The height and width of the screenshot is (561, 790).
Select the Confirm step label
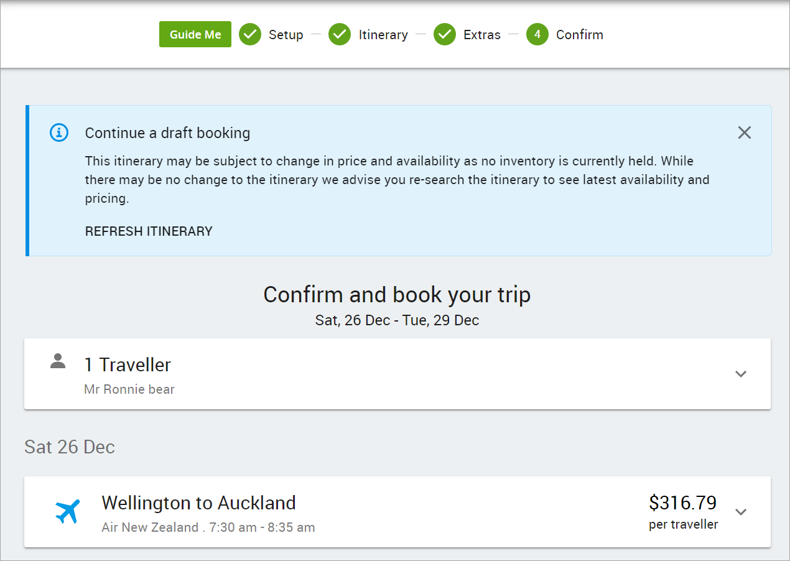(x=580, y=35)
